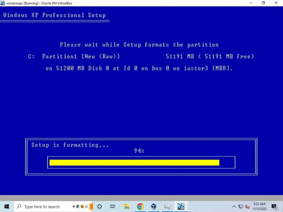The image size is (283, 212).
Task: Click the VirtualBox window title icon
Action: click(x=3, y=3)
